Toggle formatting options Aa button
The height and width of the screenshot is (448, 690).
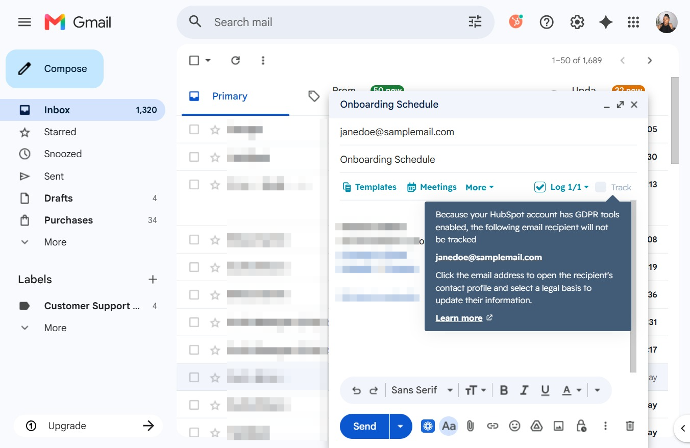click(x=449, y=426)
